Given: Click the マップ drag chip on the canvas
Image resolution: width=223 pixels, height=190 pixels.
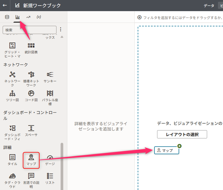Looking at the screenshot, I should click(x=167, y=150).
